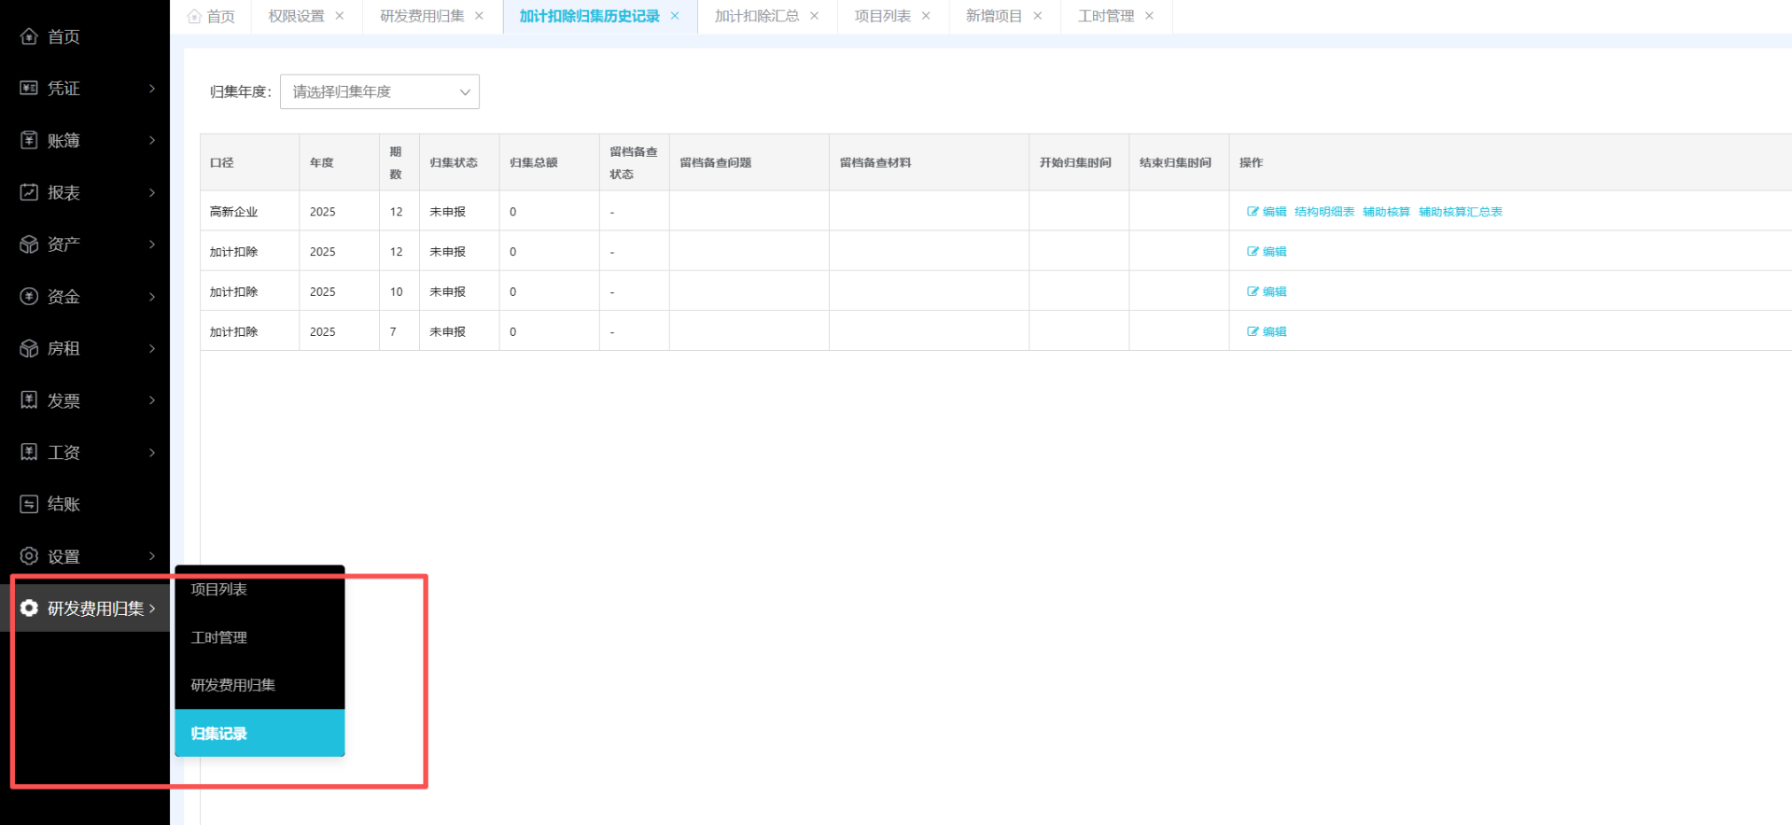Click the 发票 invoice icon in sidebar

point(29,400)
